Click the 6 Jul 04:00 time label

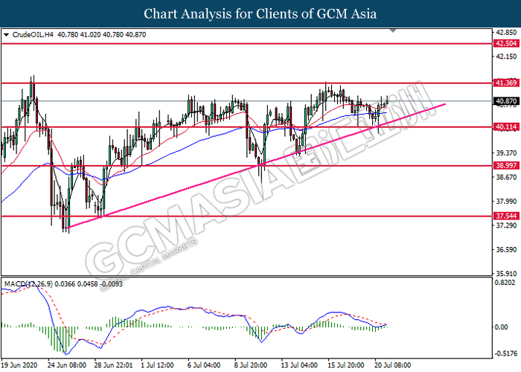coord(205,365)
